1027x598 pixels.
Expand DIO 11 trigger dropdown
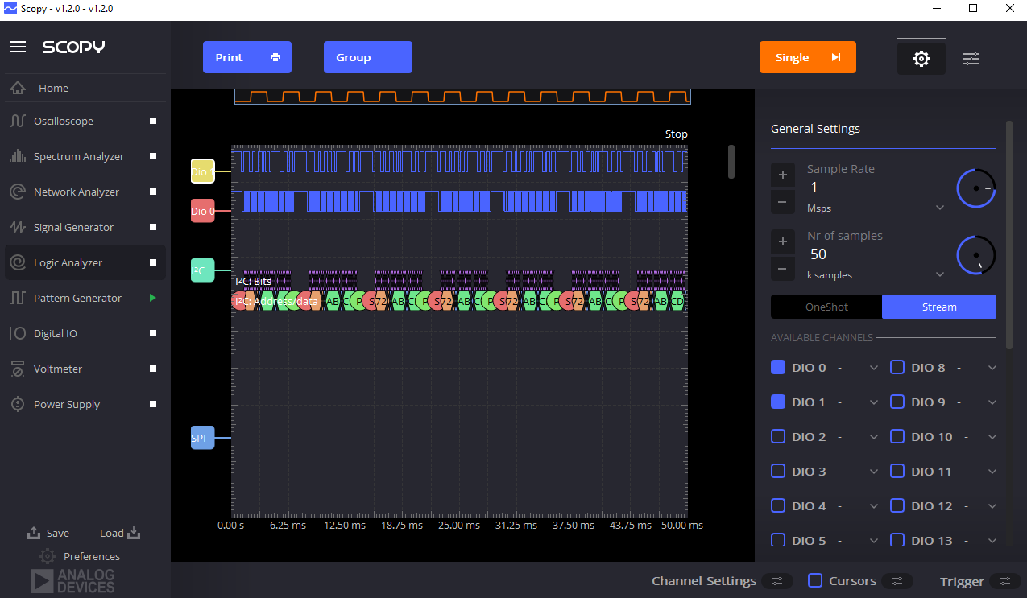(992, 472)
